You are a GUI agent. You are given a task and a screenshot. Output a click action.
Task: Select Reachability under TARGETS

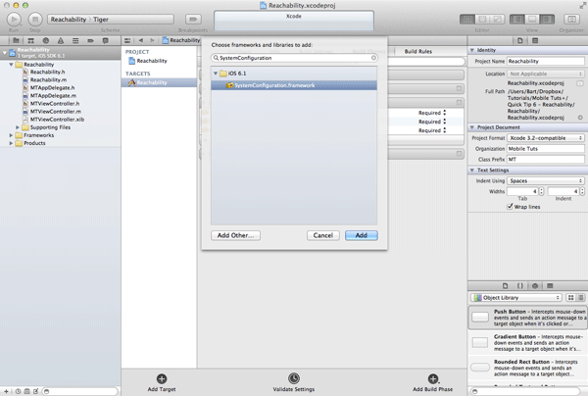pyautogui.click(x=159, y=82)
